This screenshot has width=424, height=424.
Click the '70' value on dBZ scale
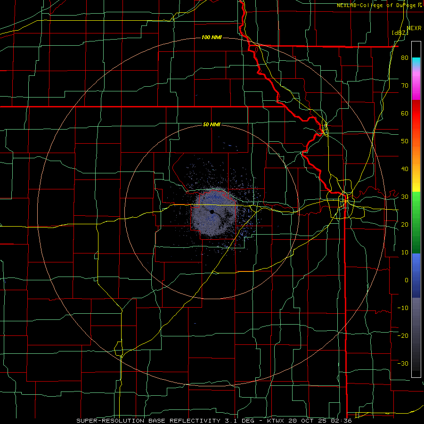(x=405, y=86)
